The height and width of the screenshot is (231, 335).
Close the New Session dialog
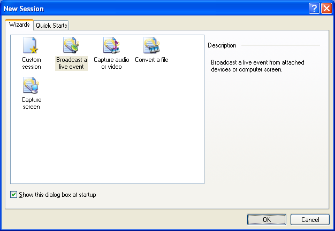(326, 9)
